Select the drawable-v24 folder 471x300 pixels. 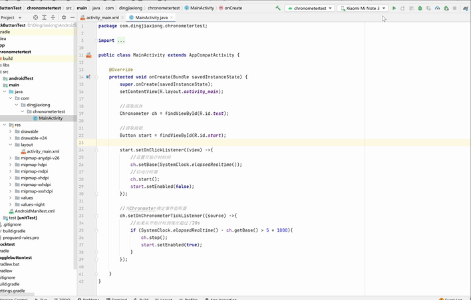[x=34, y=138]
